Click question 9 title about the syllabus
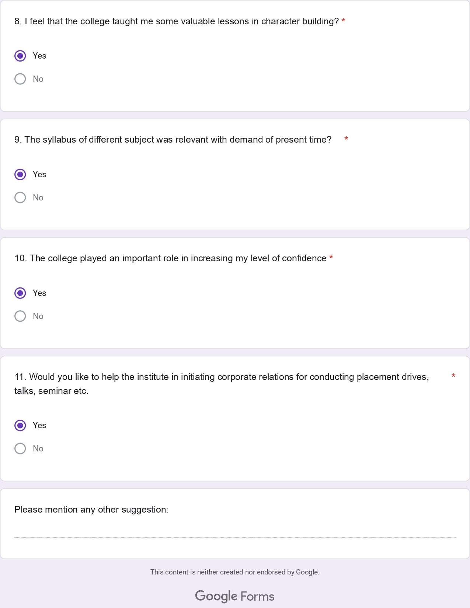This screenshot has width=470, height=608. (173, 140)
